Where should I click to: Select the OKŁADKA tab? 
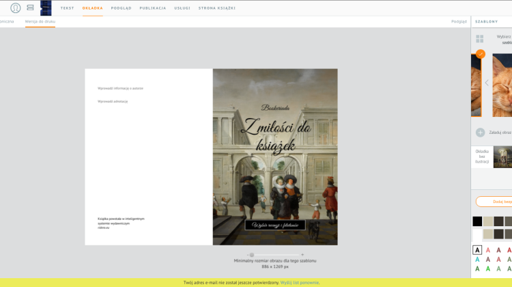[92, 8]
